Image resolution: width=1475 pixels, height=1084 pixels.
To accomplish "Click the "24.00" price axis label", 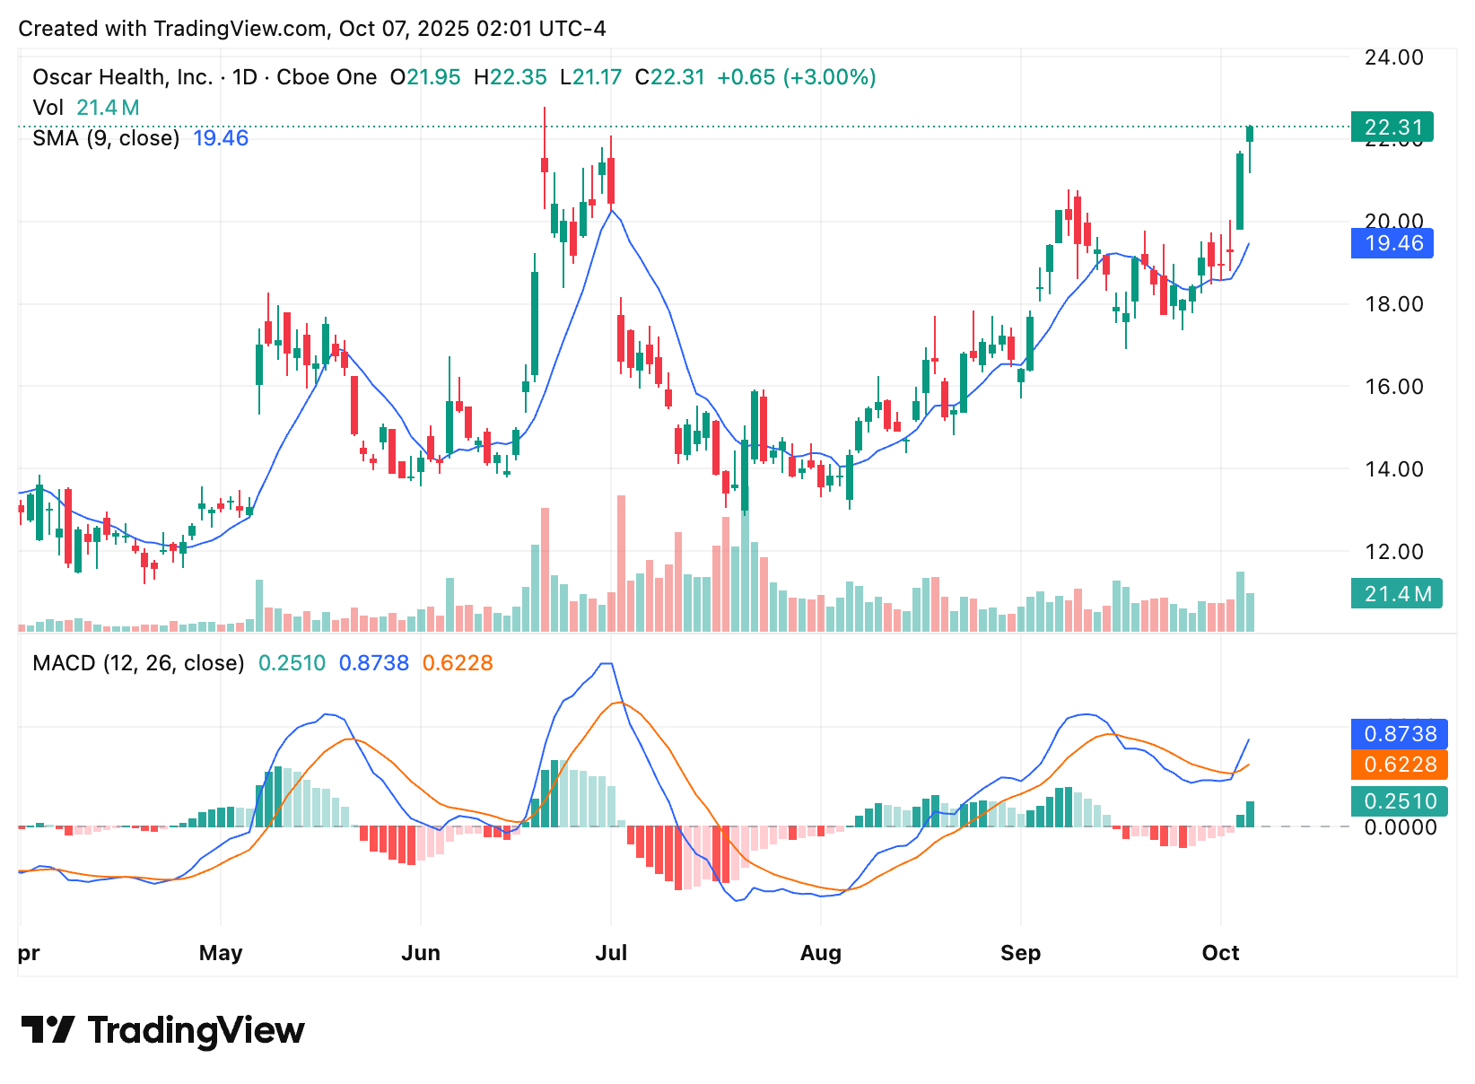I will (x=1394, y=57).
